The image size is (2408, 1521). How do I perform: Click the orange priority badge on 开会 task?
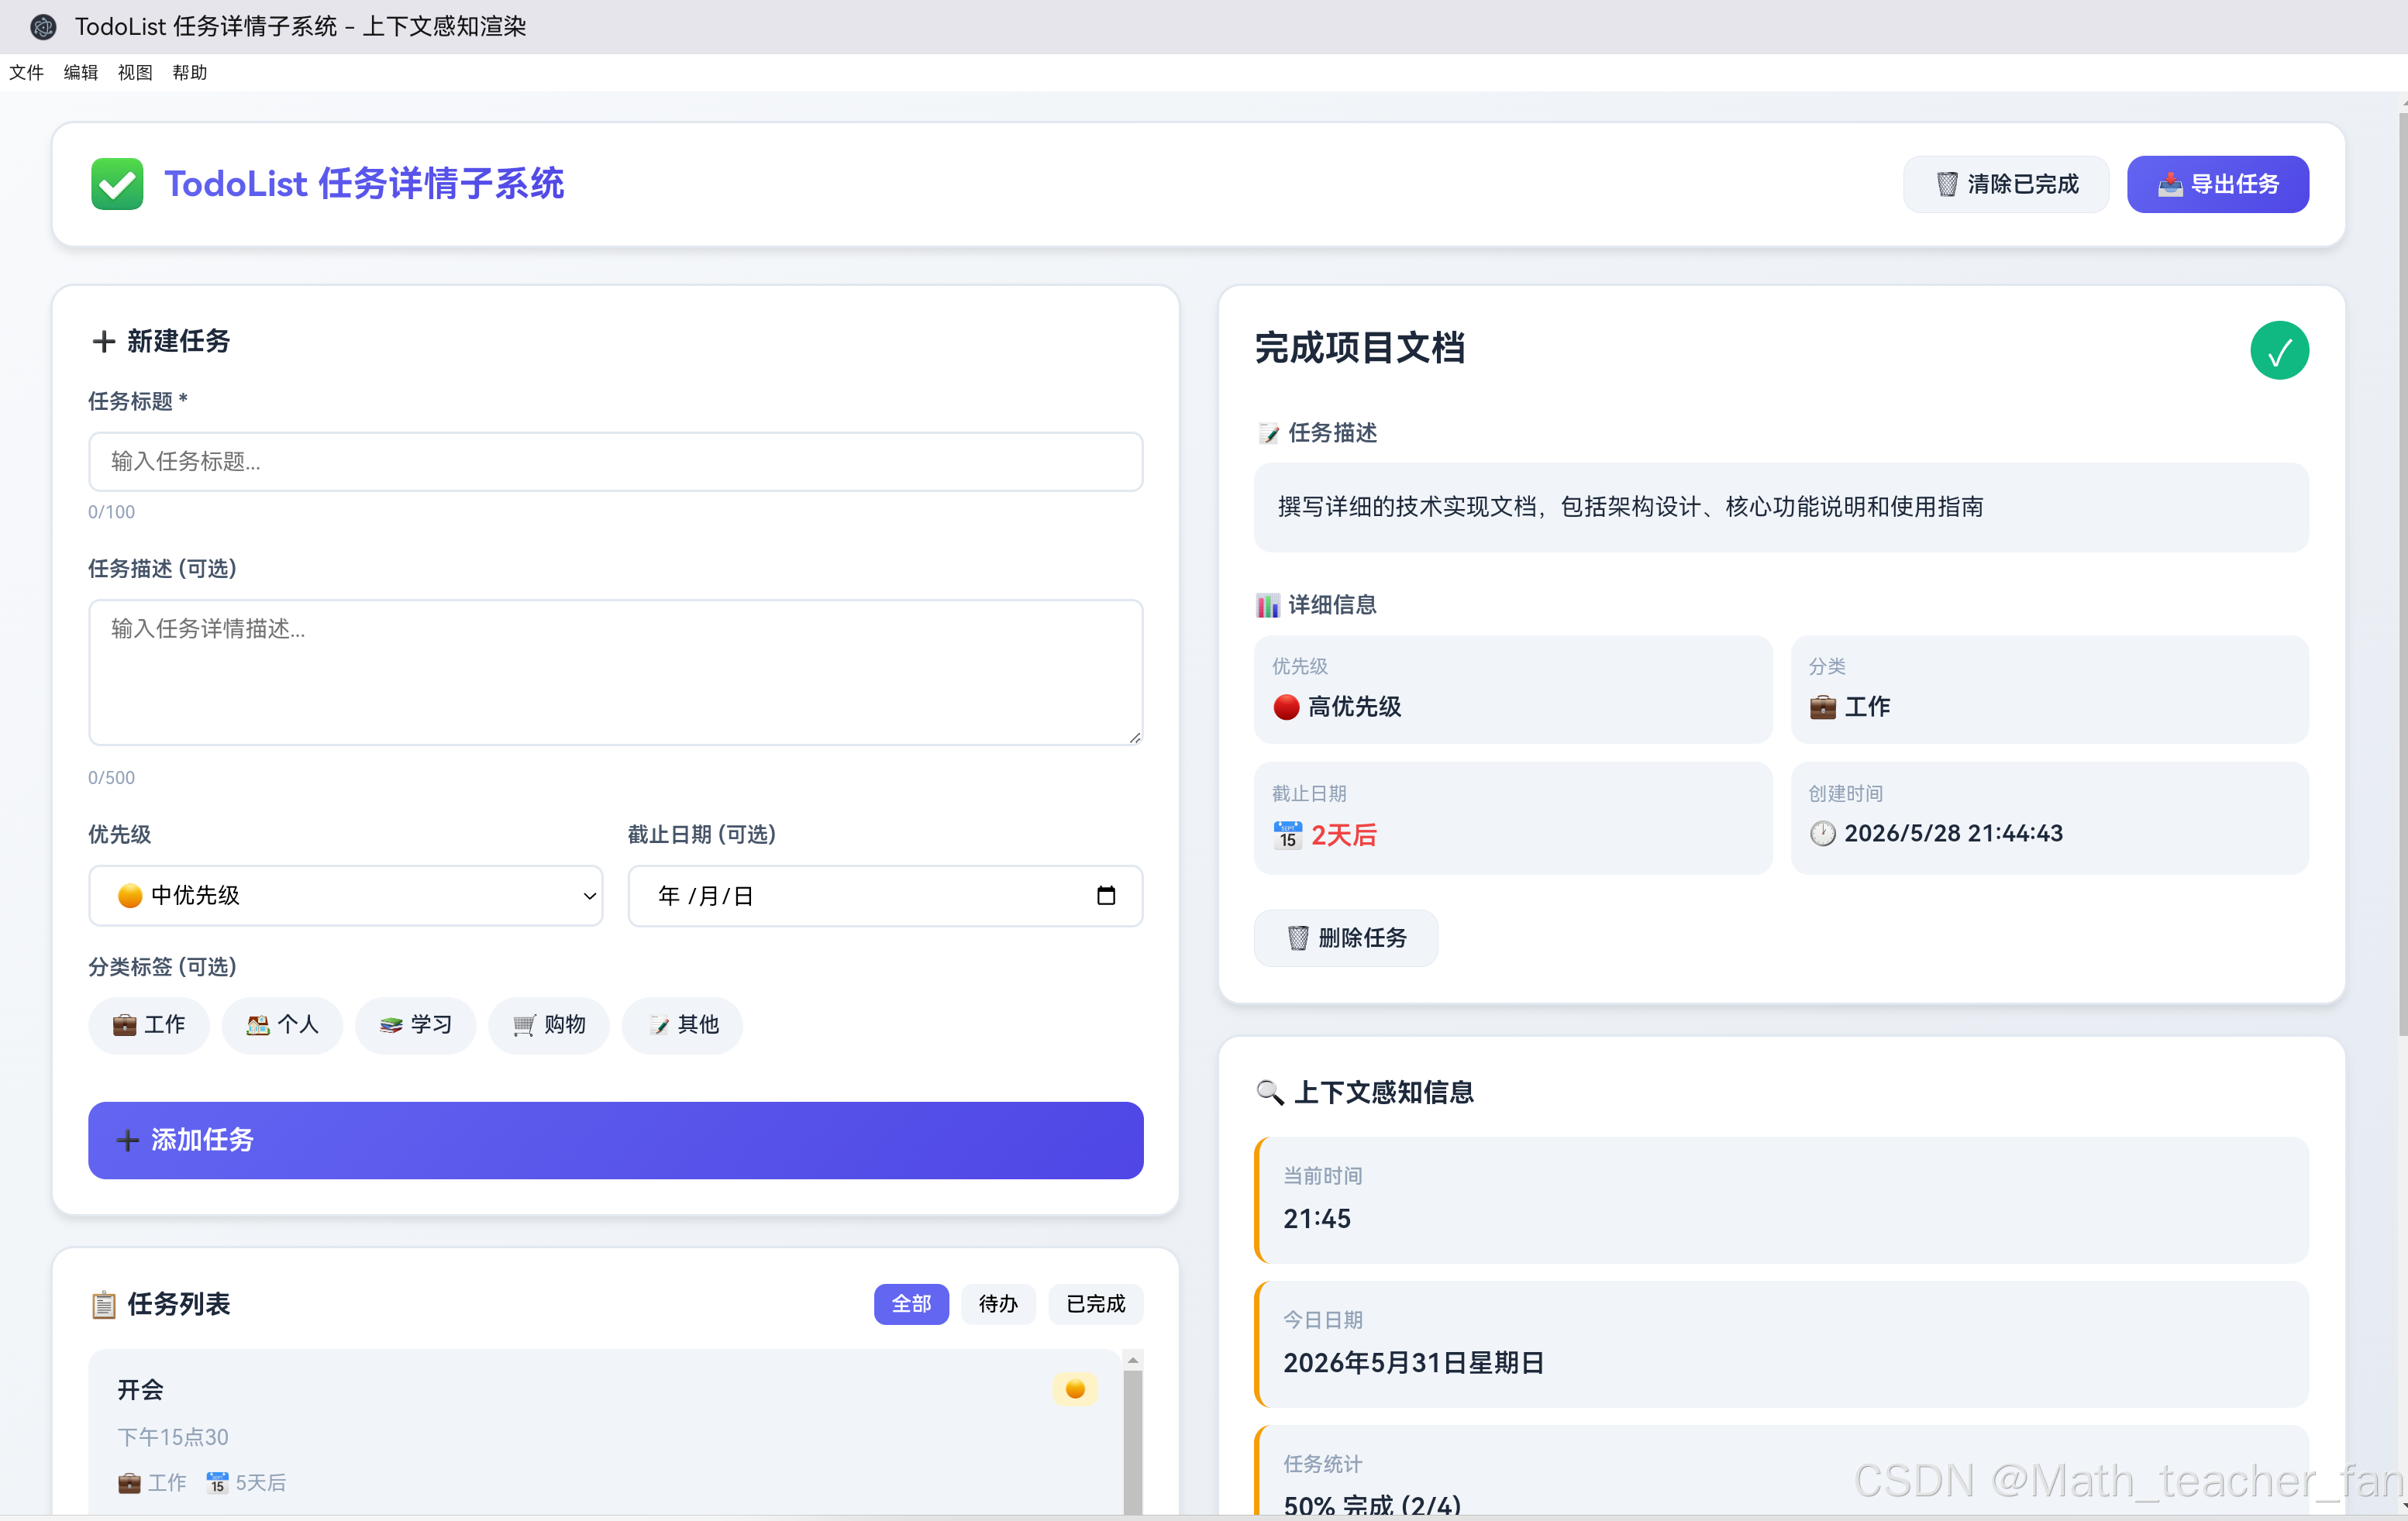coord(1075,1388)
